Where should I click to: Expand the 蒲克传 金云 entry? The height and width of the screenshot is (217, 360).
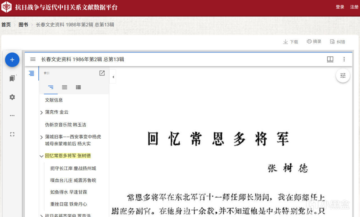click(42, 112)
